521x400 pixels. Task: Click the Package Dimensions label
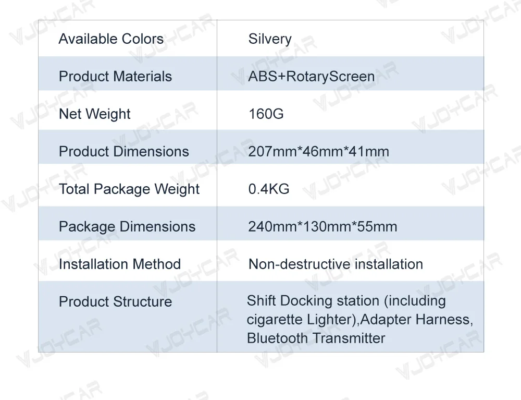127,227
